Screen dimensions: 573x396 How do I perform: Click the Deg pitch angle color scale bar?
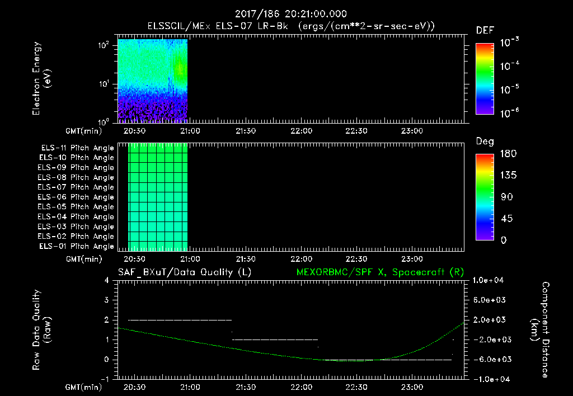pos(485,197)
